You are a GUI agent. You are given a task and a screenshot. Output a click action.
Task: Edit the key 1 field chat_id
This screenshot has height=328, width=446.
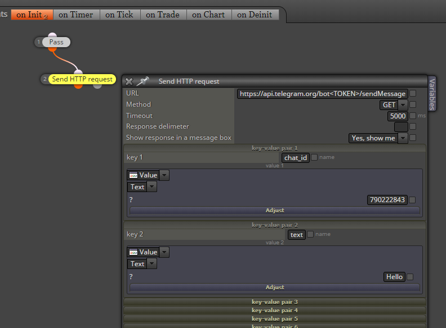[x=296, y=158]
